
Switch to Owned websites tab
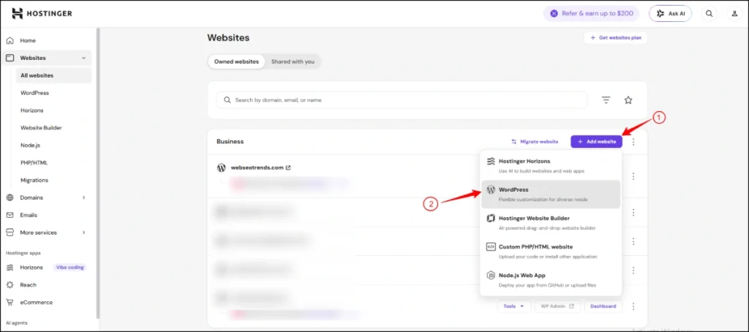[236, 61]
